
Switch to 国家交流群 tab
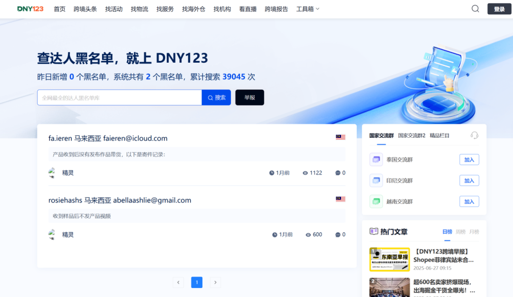click(x=381, y=135)
